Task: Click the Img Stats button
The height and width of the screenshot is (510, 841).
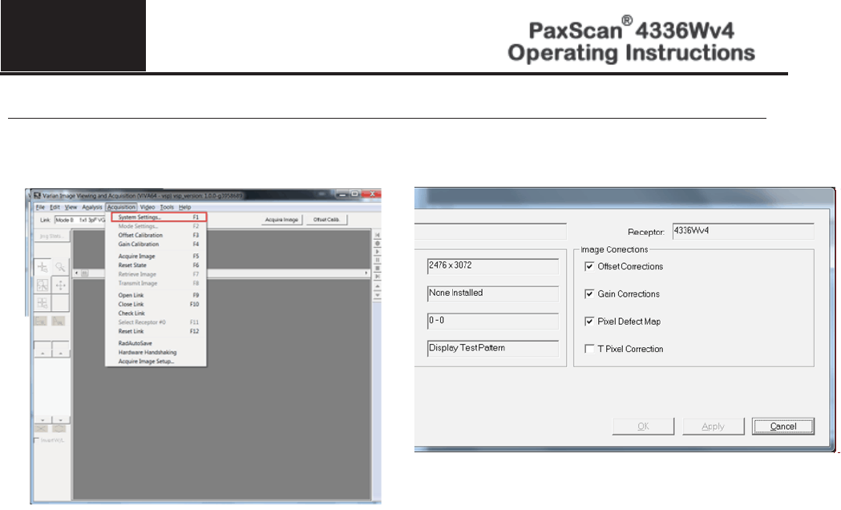Action: (x=52, y=236)
